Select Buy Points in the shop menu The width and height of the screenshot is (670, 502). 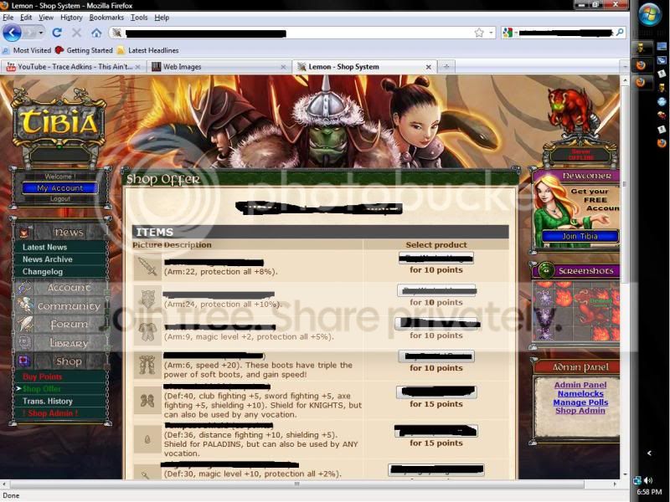tap(43, 376)
